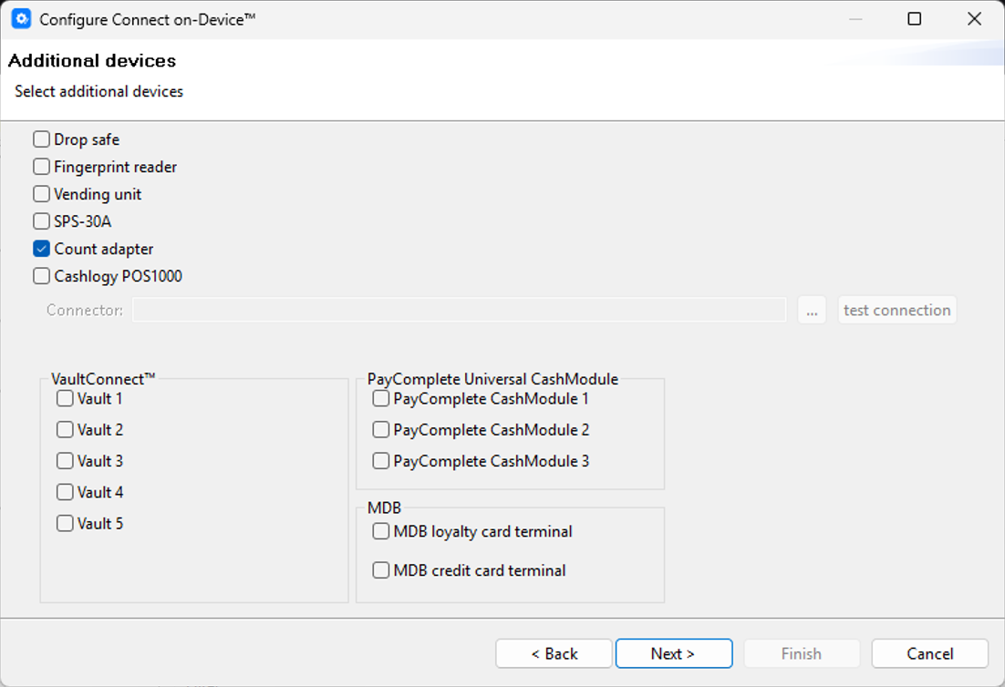The image size is (1005, 687).
Task: Select the Vault 3 checkbox
Action: [65, 461]
